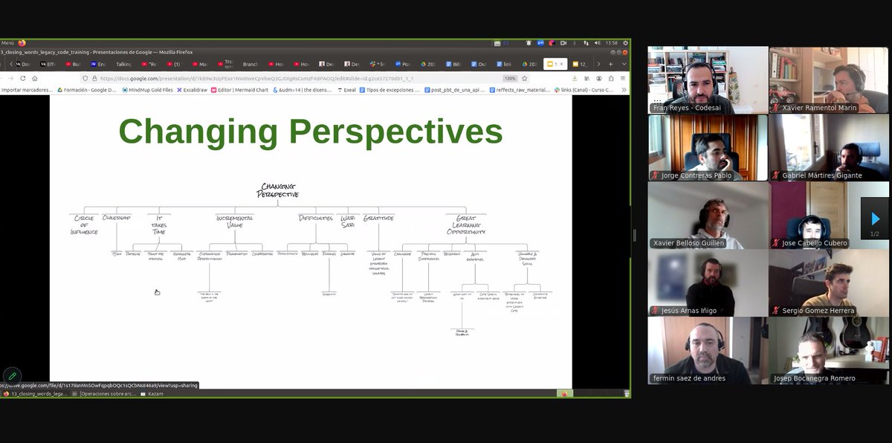This screenshot has width=892, height=443.
Task: Switch to '13_closing_words_lega...' taskbar window
Action: pos(36,393)
